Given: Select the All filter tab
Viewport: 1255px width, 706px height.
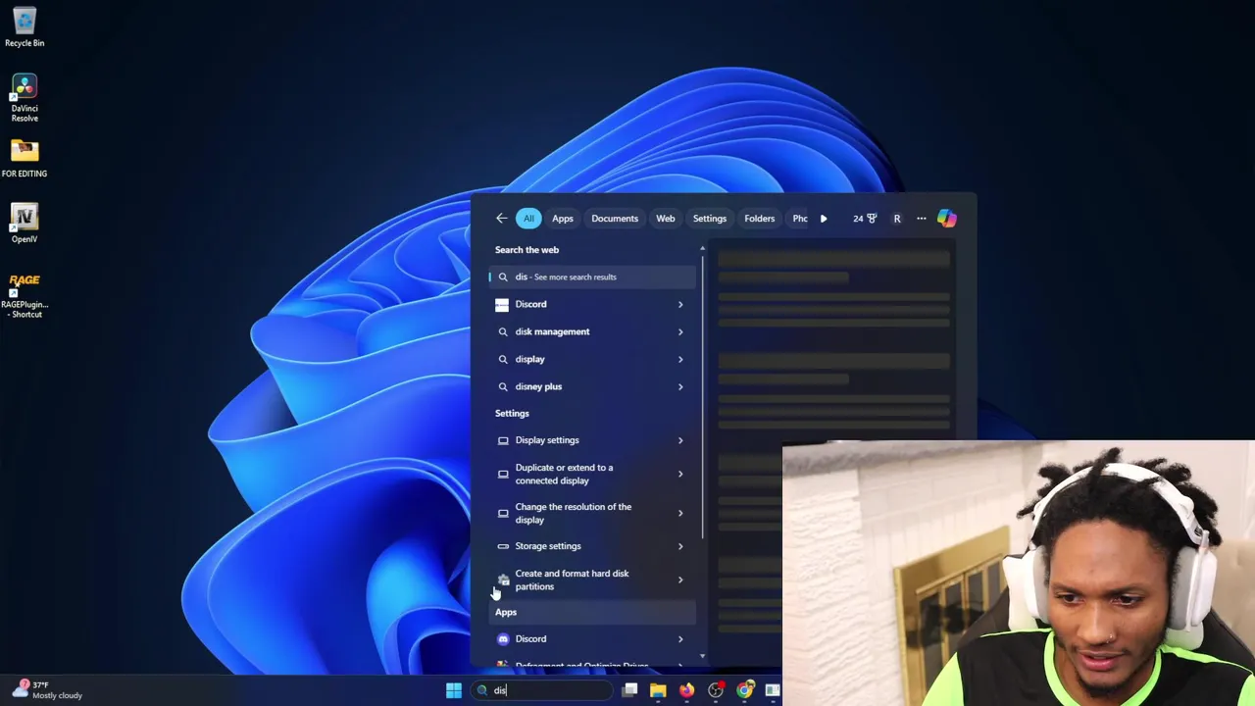Looking at the screenshot, I should pyautogui.click(x=528, y=219).
